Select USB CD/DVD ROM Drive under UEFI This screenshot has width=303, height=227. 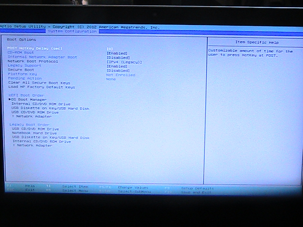coord(35,113)
